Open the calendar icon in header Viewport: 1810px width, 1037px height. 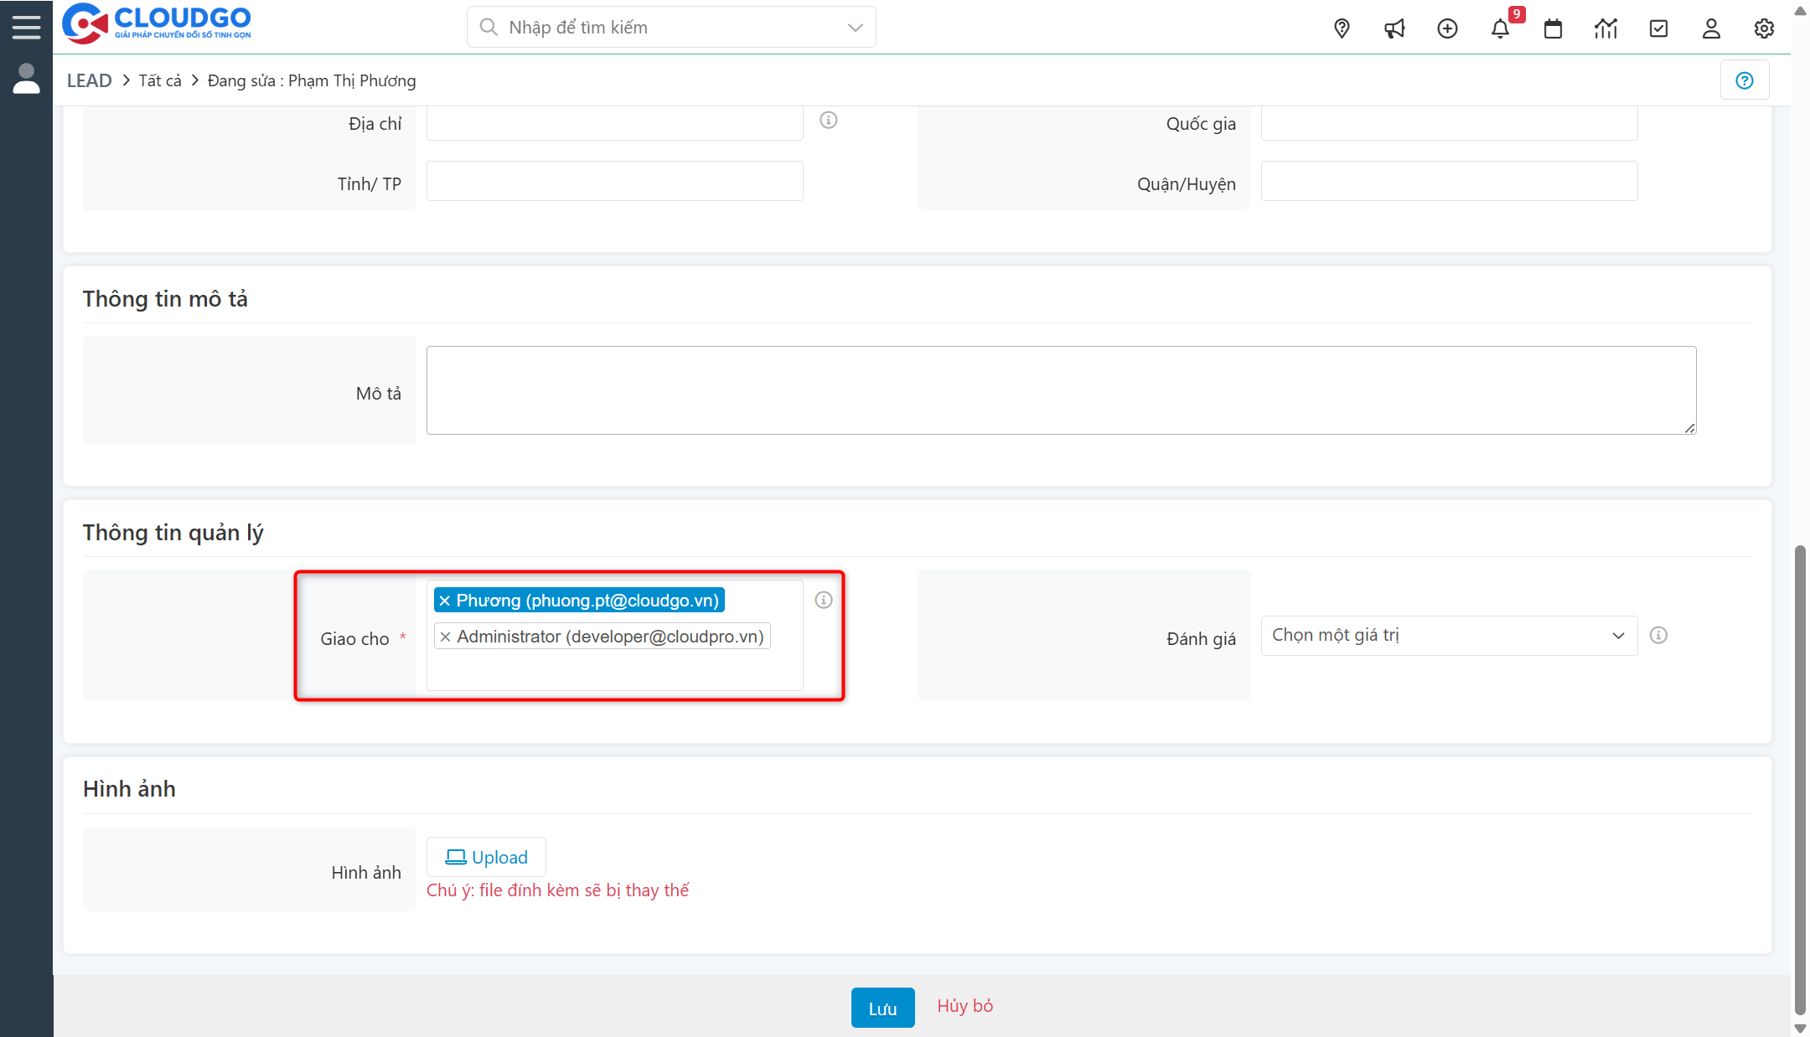[x=1553, y=28]
